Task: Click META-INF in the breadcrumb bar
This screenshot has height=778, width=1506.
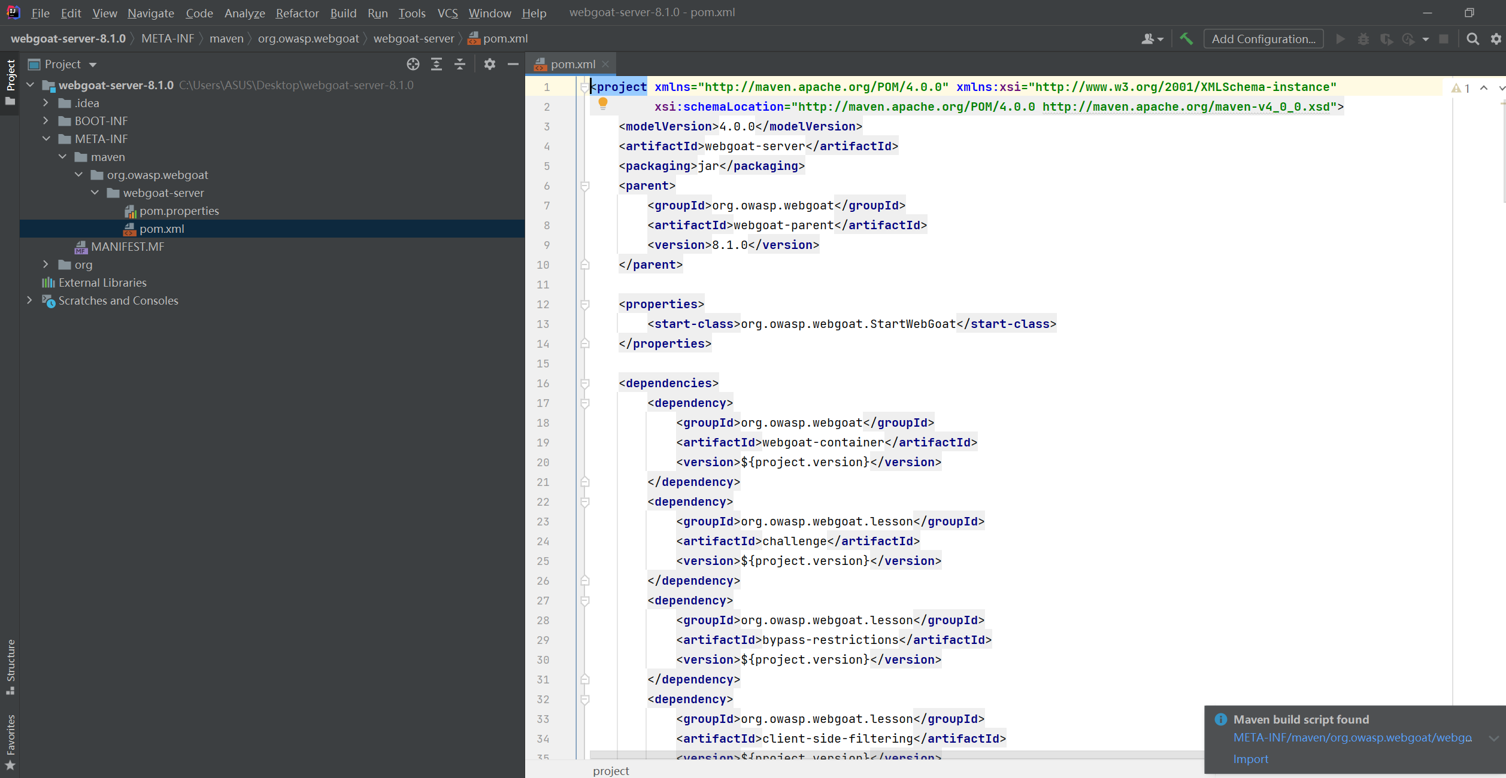Action: tap(168, 38)
